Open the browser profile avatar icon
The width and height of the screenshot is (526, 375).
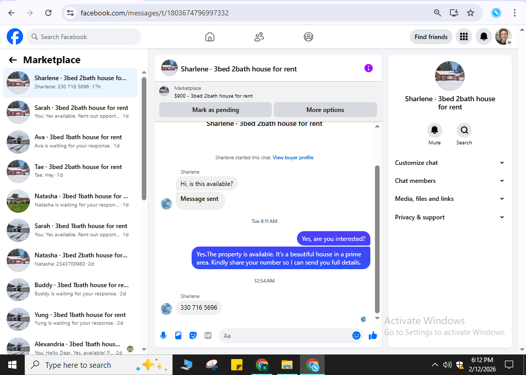(x=496, y=13)
